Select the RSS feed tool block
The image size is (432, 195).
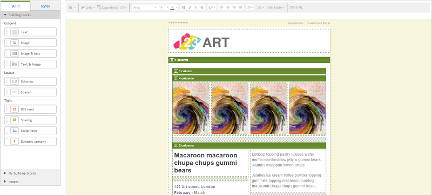[x=31, y=109]
